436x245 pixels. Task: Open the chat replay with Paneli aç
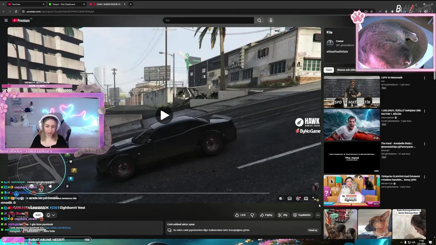point(313,230)
